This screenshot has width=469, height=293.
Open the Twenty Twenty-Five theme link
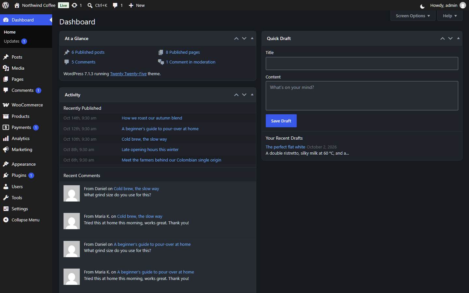[x=128, y=74]
